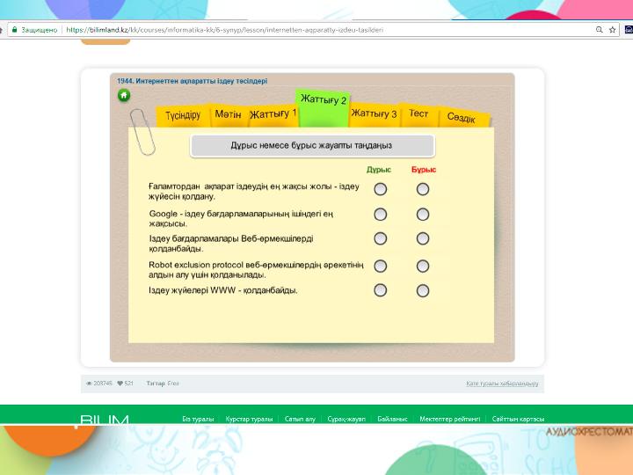
Task: Mark 'Robot exclusion protocol' statement as Бұрыс
Action: pos(423,266)
